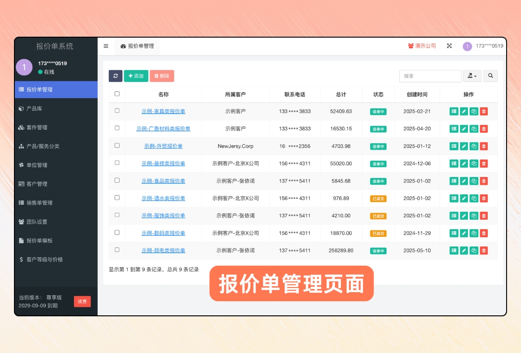Open details list icon for 示例-弱电类报价单
This screenshot has height=353, width=521.
tap(454, 250)
